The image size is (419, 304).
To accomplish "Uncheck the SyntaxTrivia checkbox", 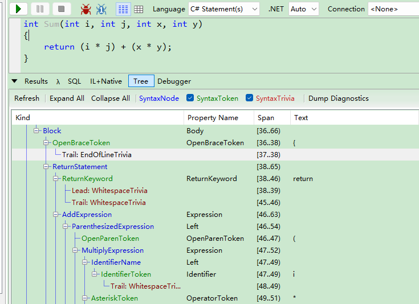I will coord(250,98).
